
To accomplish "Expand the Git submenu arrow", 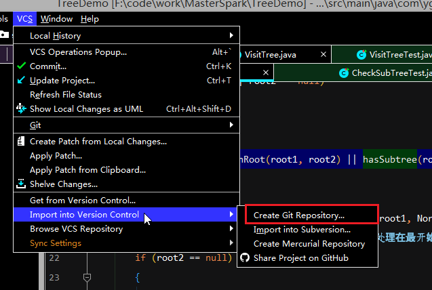I will point(231,125).
